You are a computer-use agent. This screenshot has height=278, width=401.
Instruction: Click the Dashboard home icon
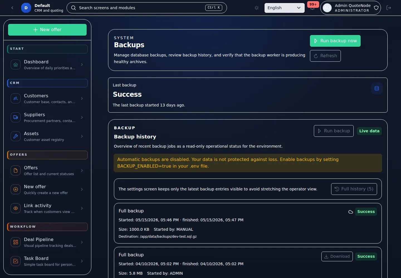click(x=16, y=64)
